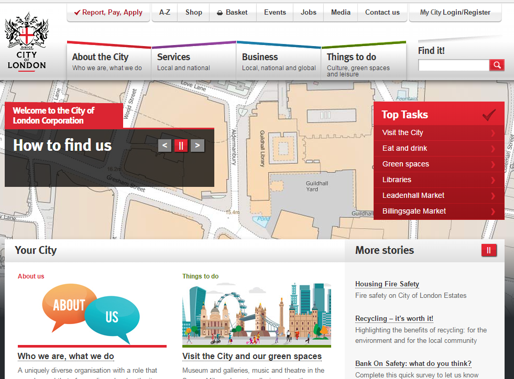The height and width of the screenshot is (379, 514).
Task: Click the Welcome to the City banner label
Action: (64, 115)
